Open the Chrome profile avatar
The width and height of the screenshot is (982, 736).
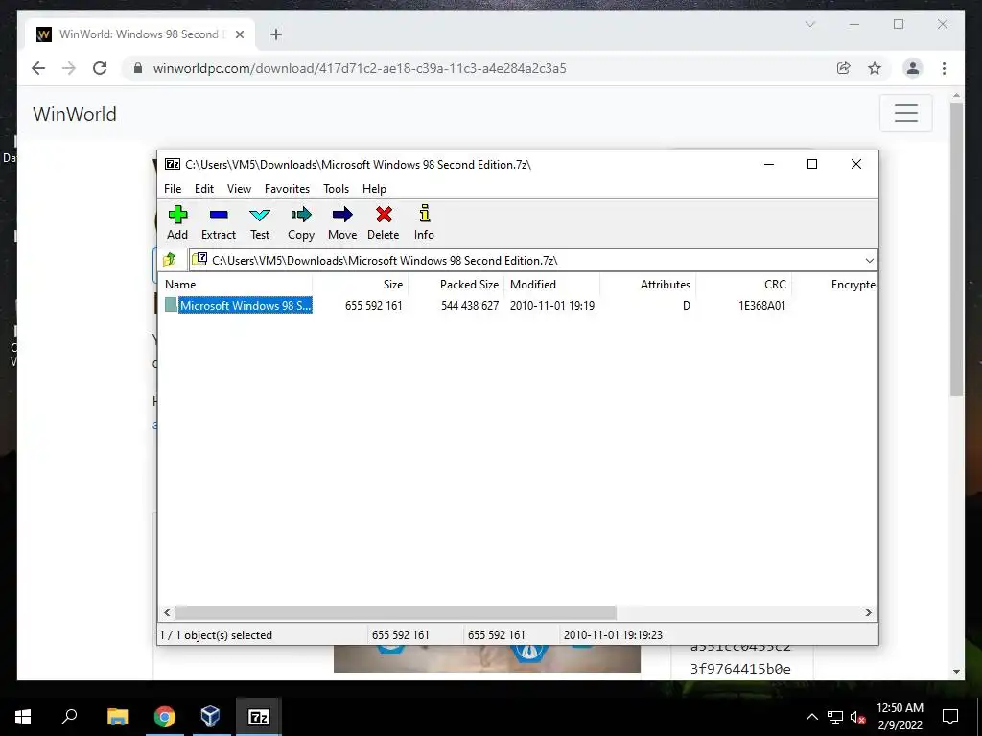913,68
